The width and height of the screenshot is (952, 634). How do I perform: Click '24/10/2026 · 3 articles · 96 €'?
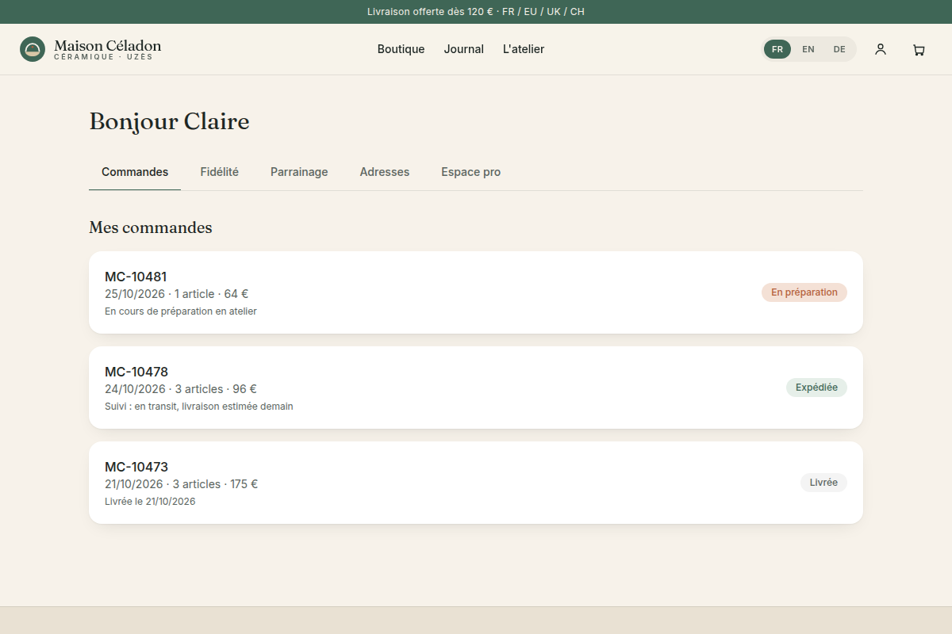click(x=181, y=389)
